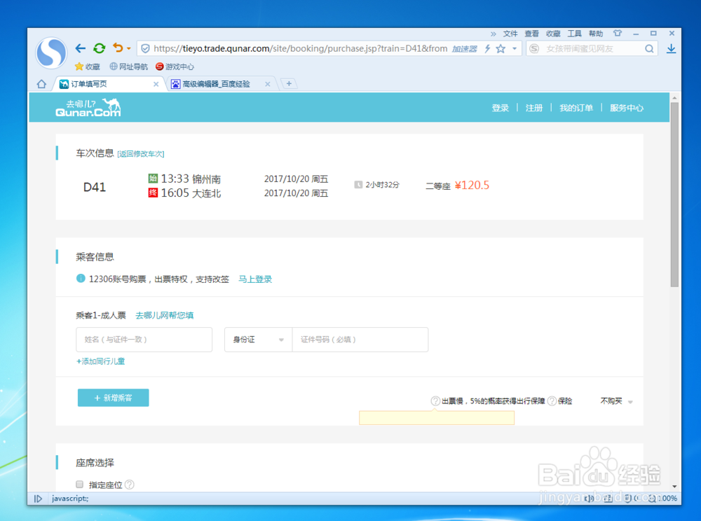The image size is (701, 521).
Task: Click the Sogou browser logo icon
Action: pyautogui.click(x=51, y=53)
